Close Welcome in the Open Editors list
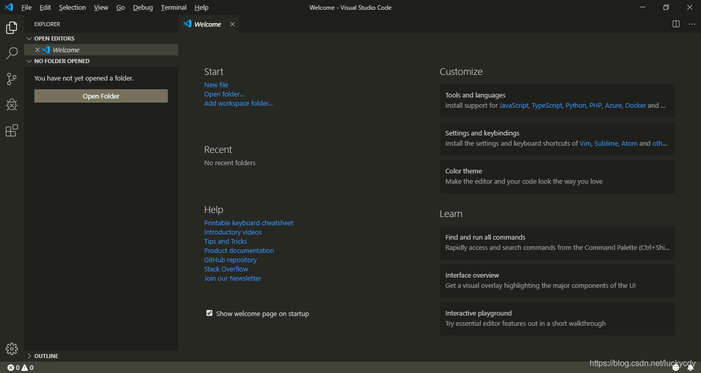Image resolution: width=701 pixels, height=373 pixels. point(37,50)
